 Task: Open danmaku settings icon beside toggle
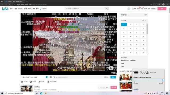[51, 77]
